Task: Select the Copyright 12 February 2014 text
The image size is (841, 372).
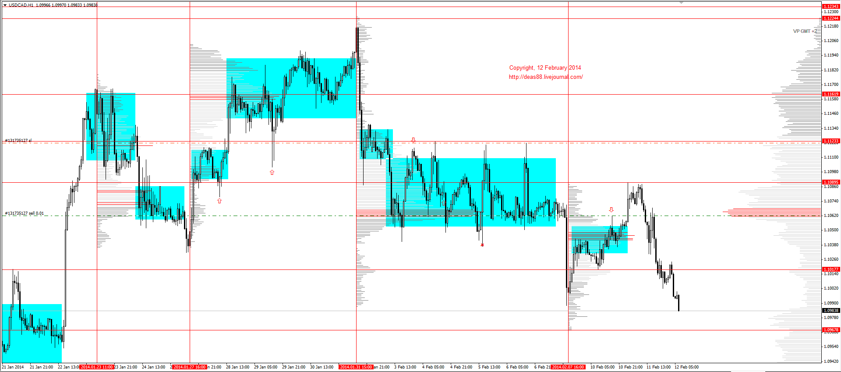Action: 545,68
